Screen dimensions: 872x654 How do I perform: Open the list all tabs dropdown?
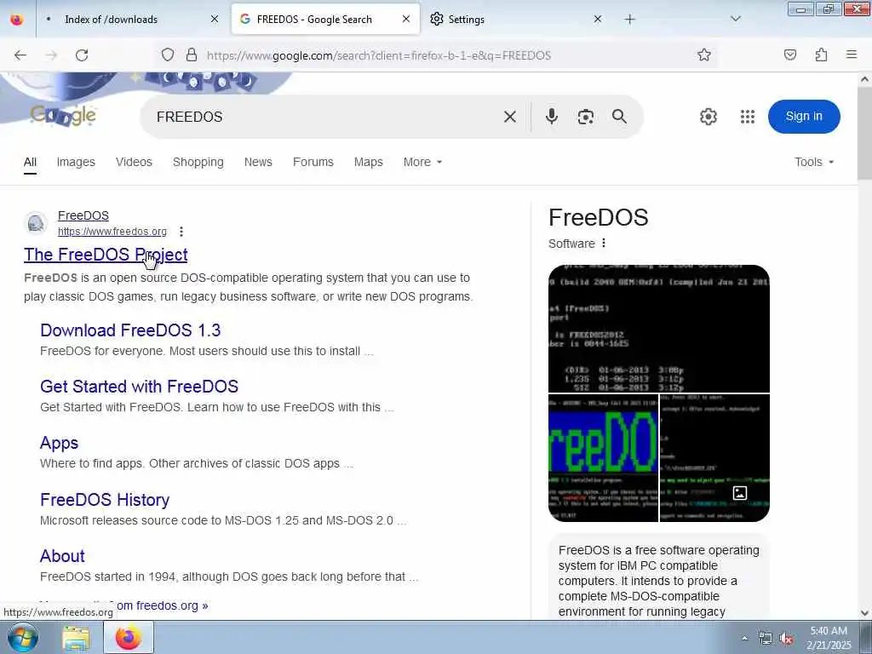pyautogui.click(x=735, y=19)
